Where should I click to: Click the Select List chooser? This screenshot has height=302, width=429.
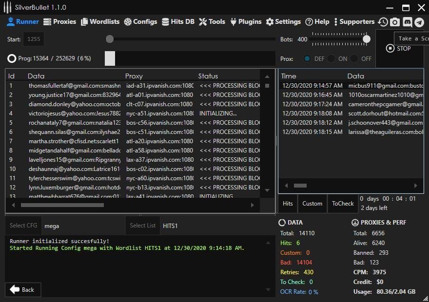(143, 226)
